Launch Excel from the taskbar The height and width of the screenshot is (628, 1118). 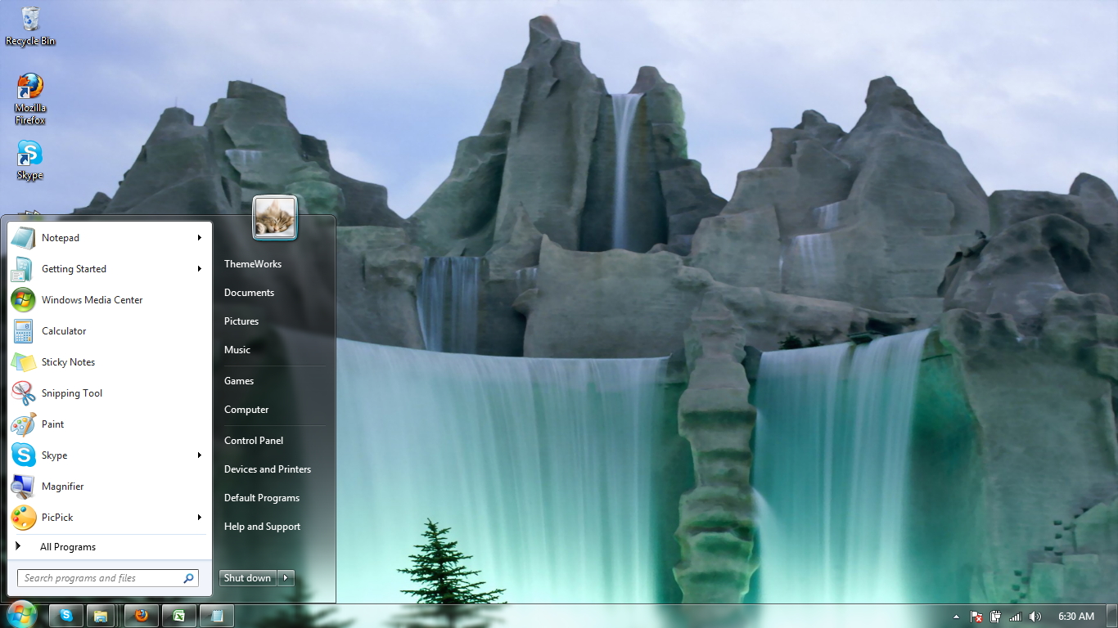pyautogui.click(x=178, y=615)
